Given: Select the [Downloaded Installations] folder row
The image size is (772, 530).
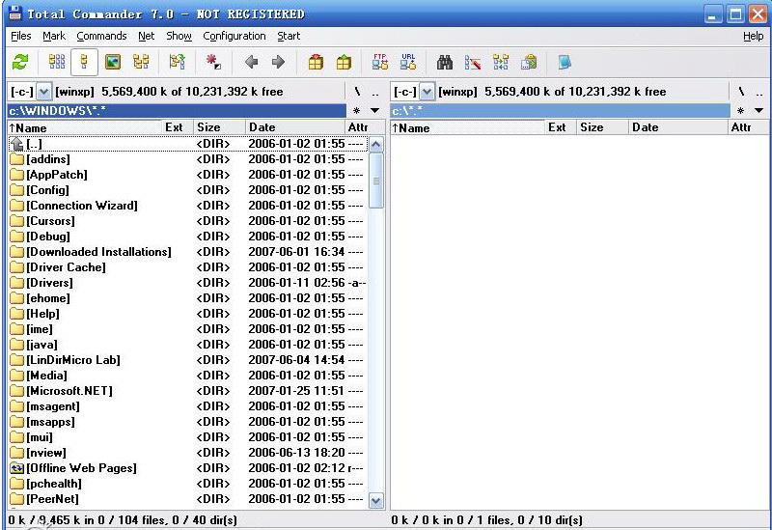Looking at the screenshot, I should (187, 252).
